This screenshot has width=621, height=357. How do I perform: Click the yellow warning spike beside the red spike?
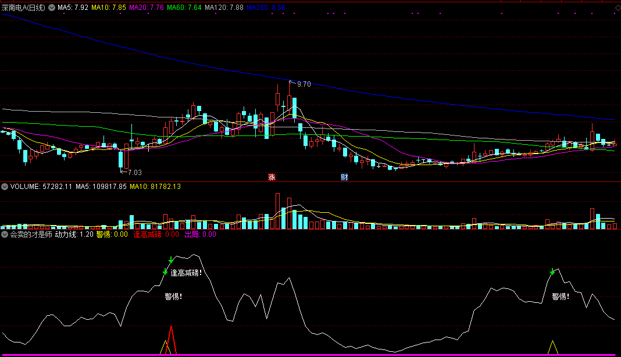[x=165, y=347]
